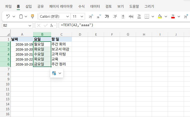Select the 주간 회의 cell
The image size is (190, 117).
(x=61, y=44)
